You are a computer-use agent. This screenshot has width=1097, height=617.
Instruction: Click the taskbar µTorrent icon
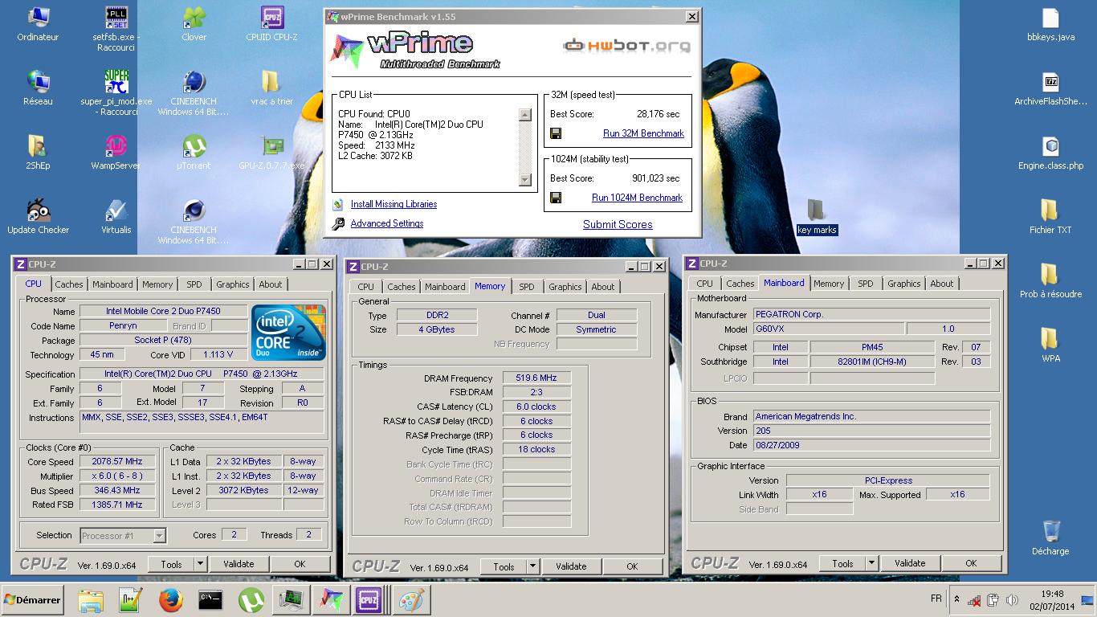(x=251, y=600)
